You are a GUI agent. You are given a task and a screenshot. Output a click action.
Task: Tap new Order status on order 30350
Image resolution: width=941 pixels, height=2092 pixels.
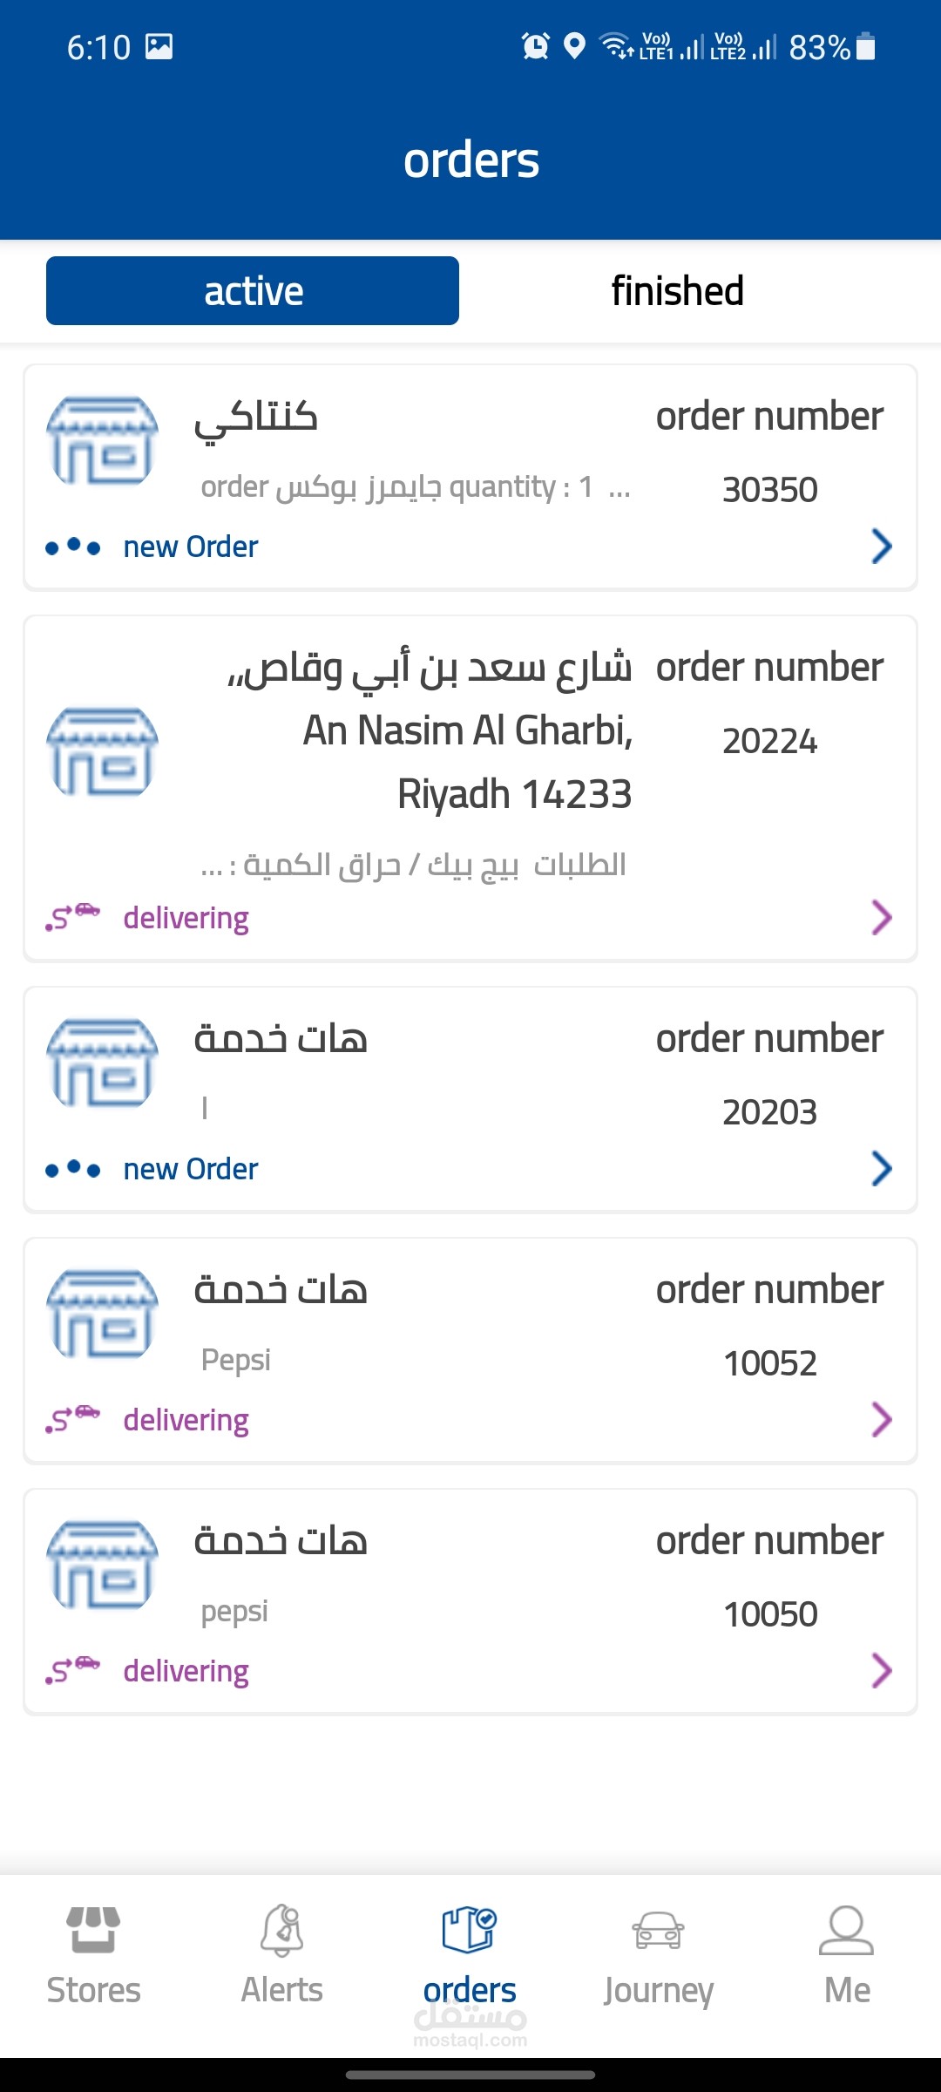(191, 547)
